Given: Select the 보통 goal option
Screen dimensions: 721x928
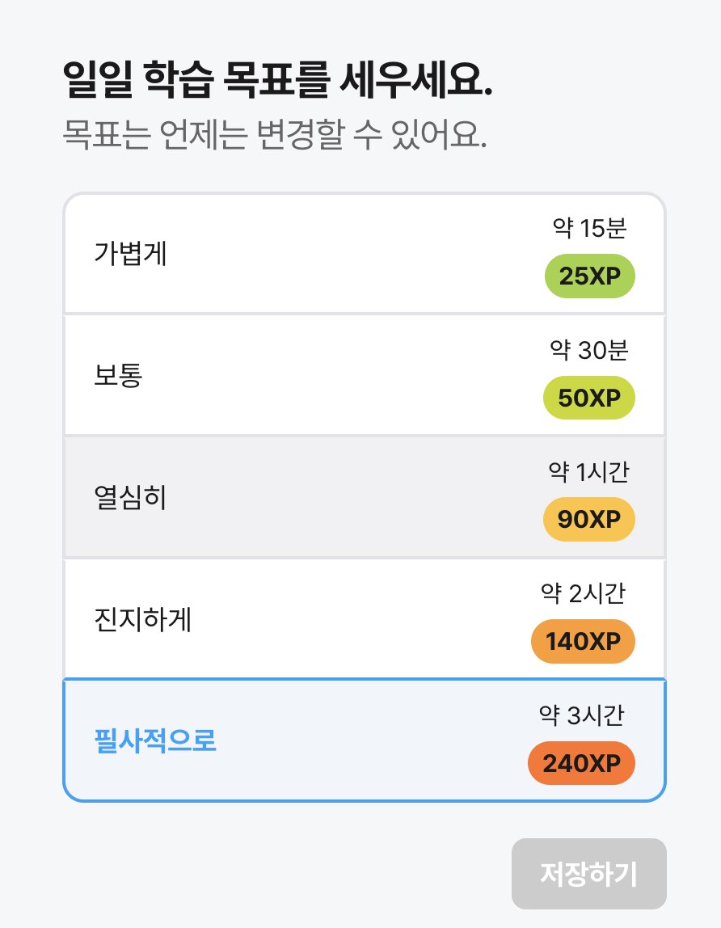Looking at the screenshot, I should click(x=365, y=375).
